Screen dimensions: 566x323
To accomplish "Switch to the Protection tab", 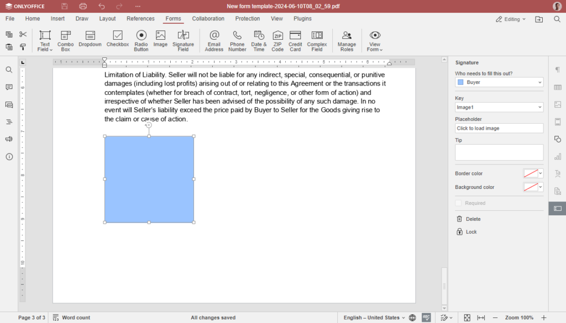I will coord(247,18).
